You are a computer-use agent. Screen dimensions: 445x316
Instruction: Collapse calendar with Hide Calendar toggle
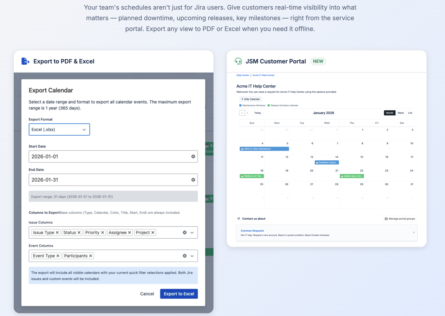coord(250,99)
